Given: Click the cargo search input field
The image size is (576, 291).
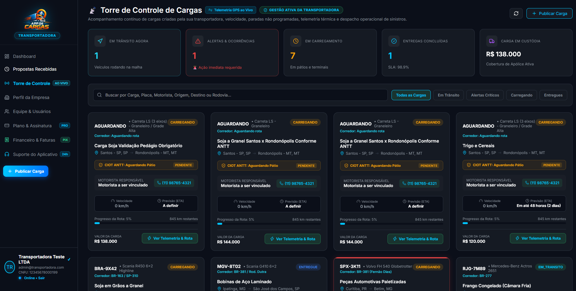Looking at the screenshot, I should 240,95.
